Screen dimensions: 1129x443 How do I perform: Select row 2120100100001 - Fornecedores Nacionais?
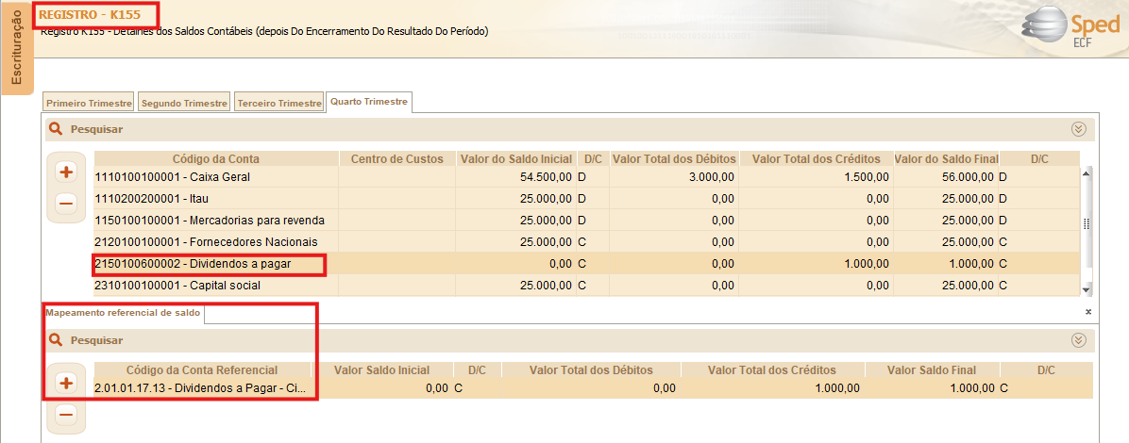587,241
